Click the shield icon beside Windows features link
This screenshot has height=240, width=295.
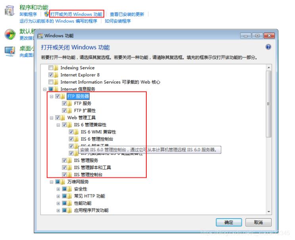point(46,14)
